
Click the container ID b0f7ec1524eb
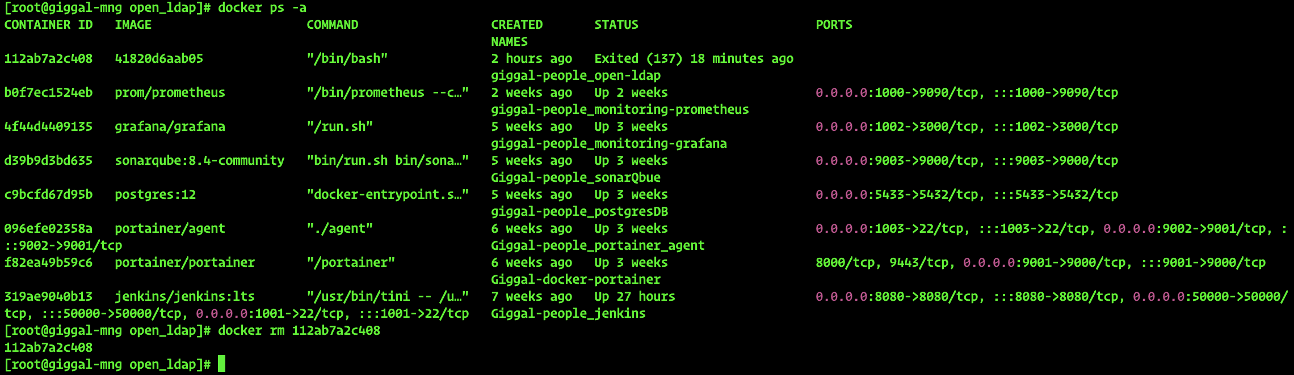coord(48,93)
